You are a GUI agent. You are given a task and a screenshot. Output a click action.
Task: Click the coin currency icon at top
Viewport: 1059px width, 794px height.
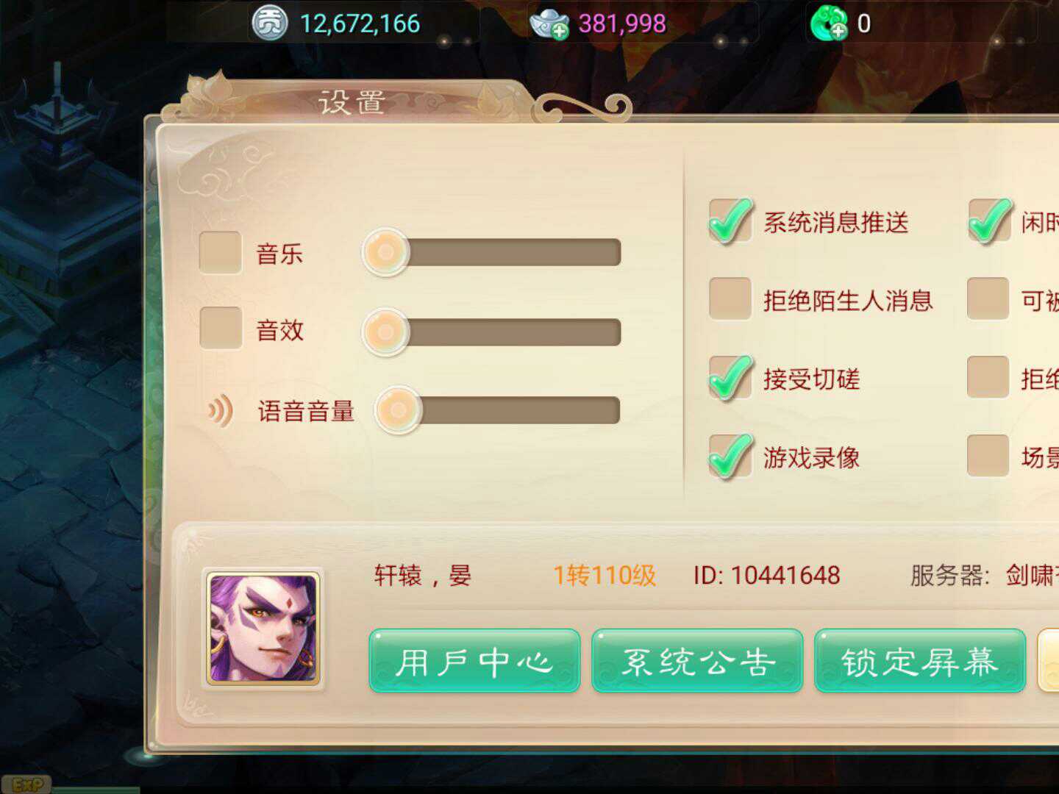[270, 24]
